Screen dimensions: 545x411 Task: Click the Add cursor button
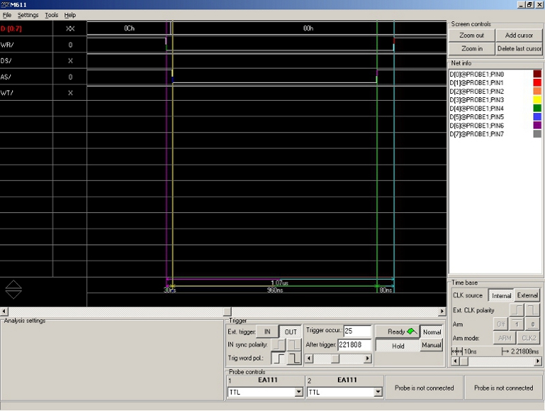(519, 35)
